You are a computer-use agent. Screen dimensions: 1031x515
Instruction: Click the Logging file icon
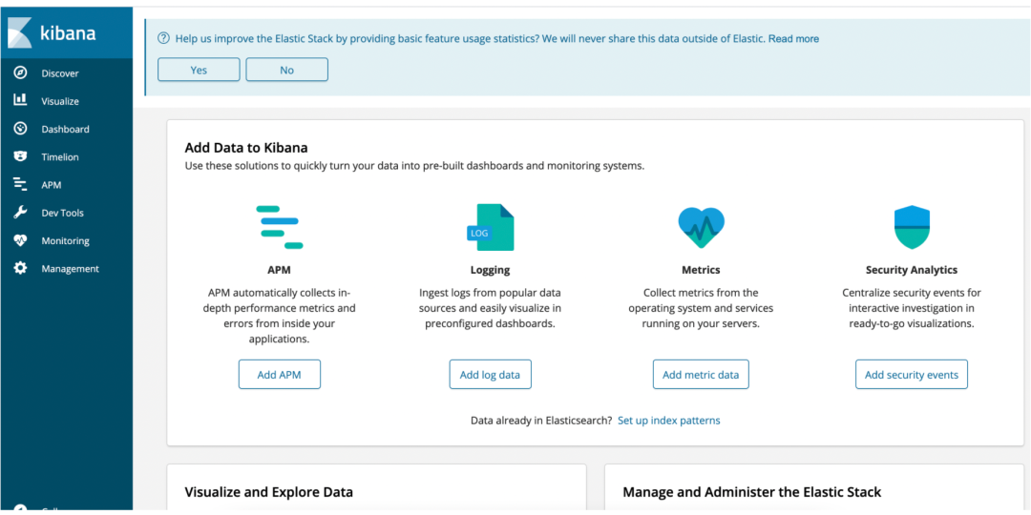coord(491,228)
